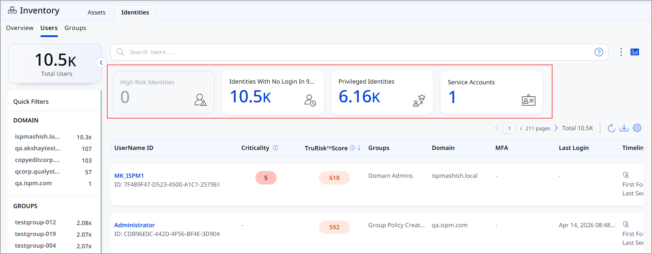
Task: Open the Overview sub-tab
Action: coord(20,28)
